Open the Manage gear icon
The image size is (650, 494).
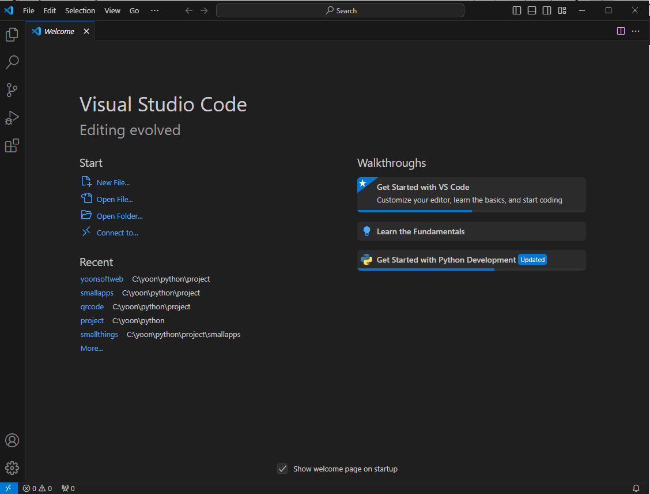click(x=12, y=468)
